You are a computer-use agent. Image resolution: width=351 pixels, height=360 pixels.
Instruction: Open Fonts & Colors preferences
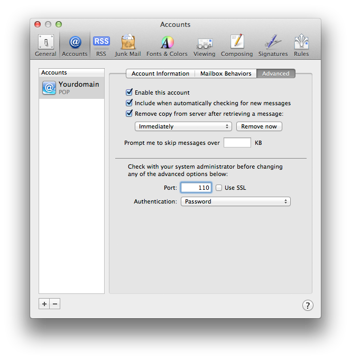(x=167, y=45)
